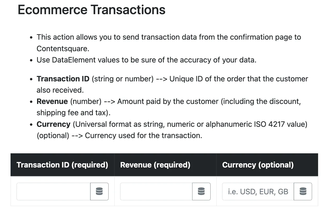Click into the Revenue input box
The image size is (326, 210).
click(x=156, y=191)
